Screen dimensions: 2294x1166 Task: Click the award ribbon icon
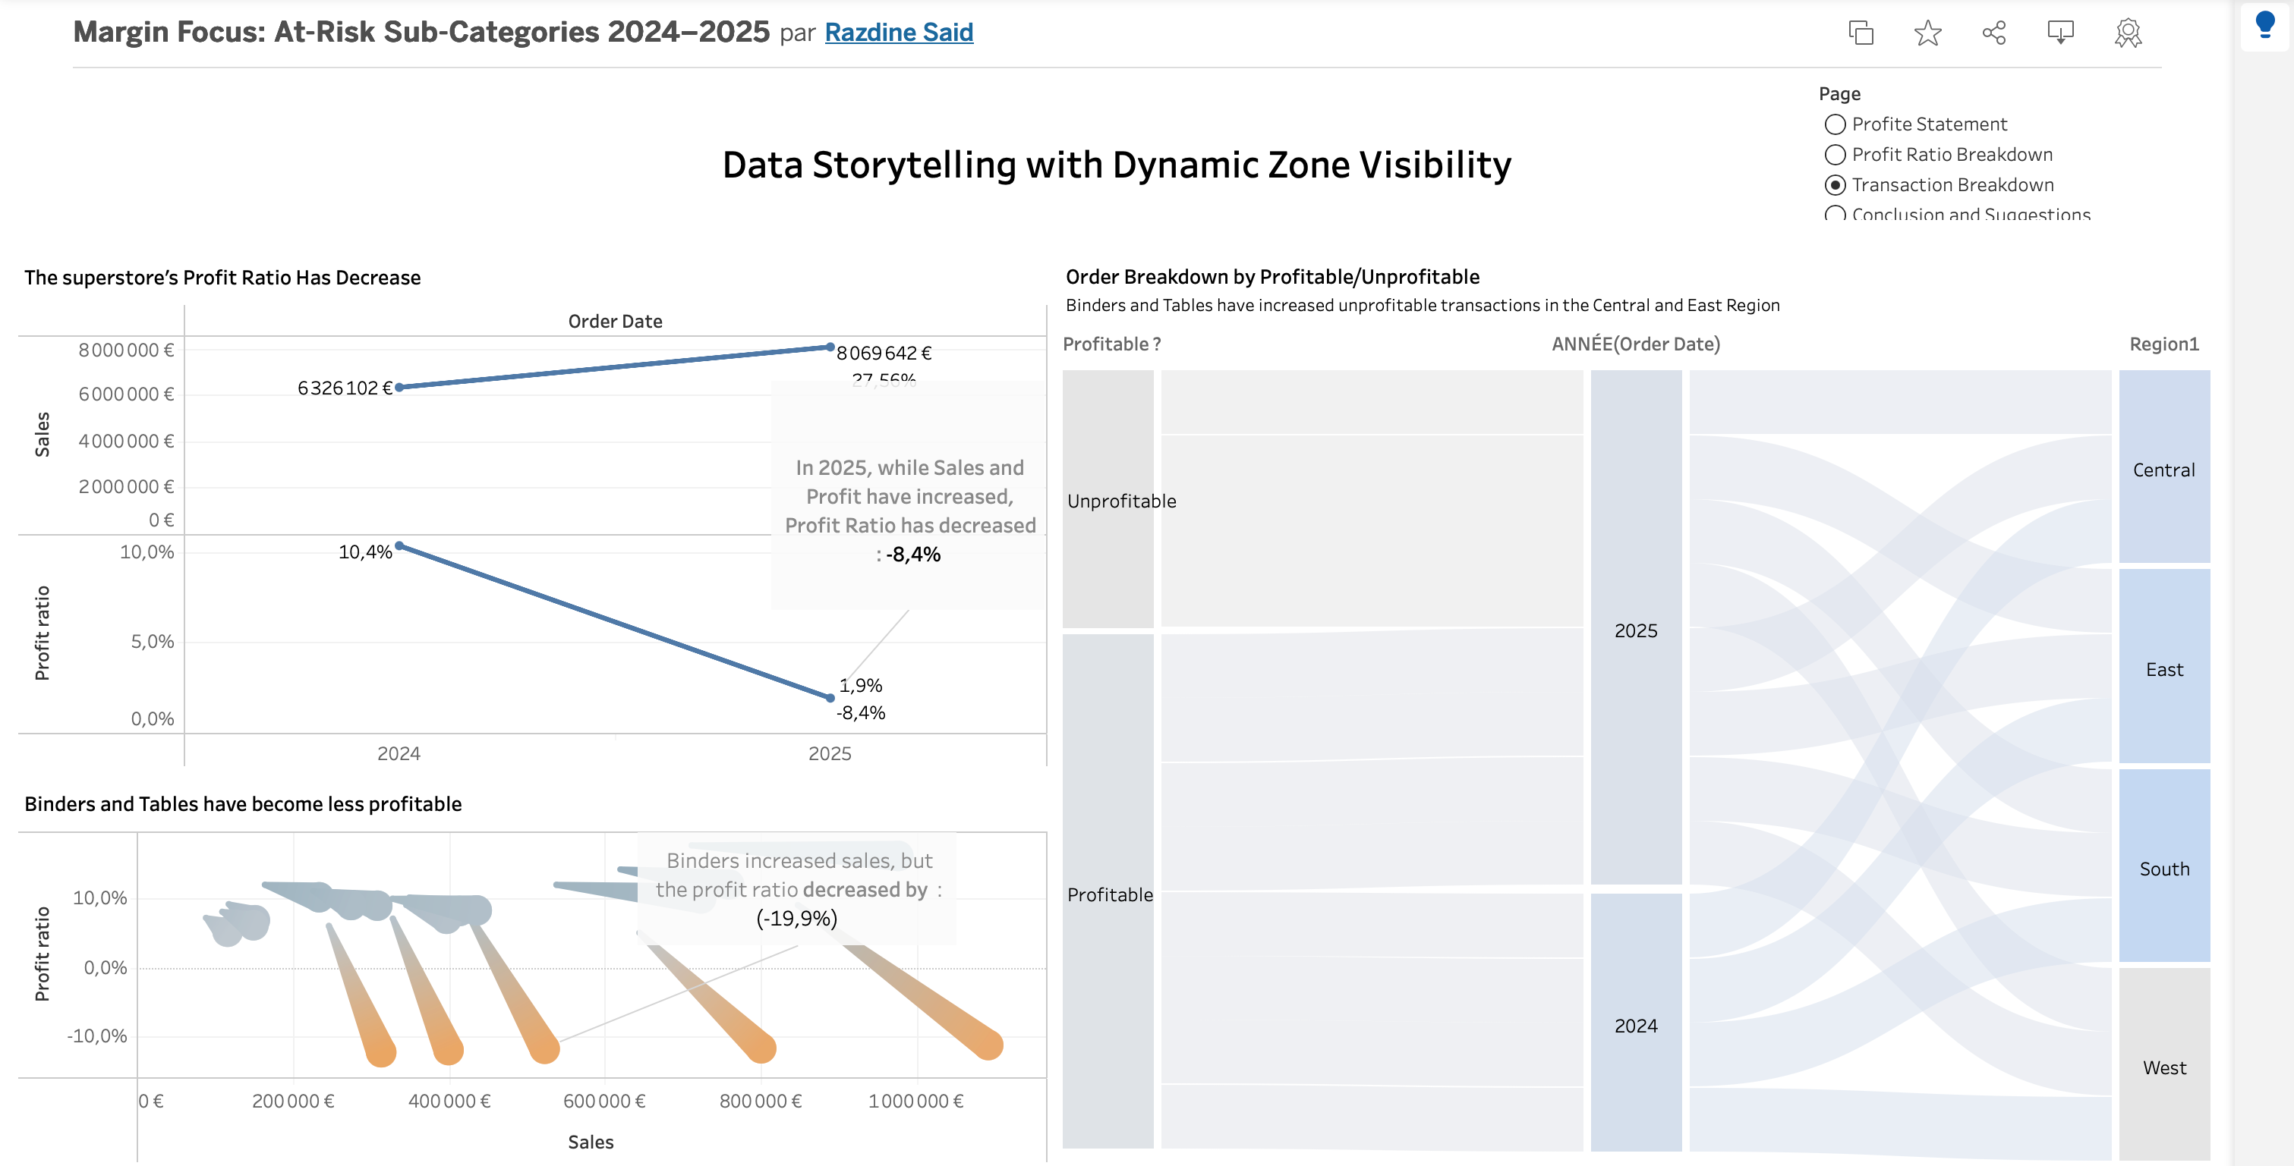(2128, 33)
